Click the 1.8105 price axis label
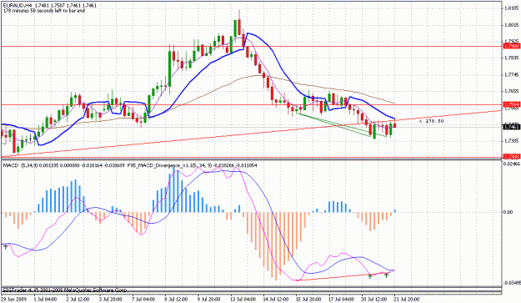Viewport: 521px width, 303px height. coord(512,8)
